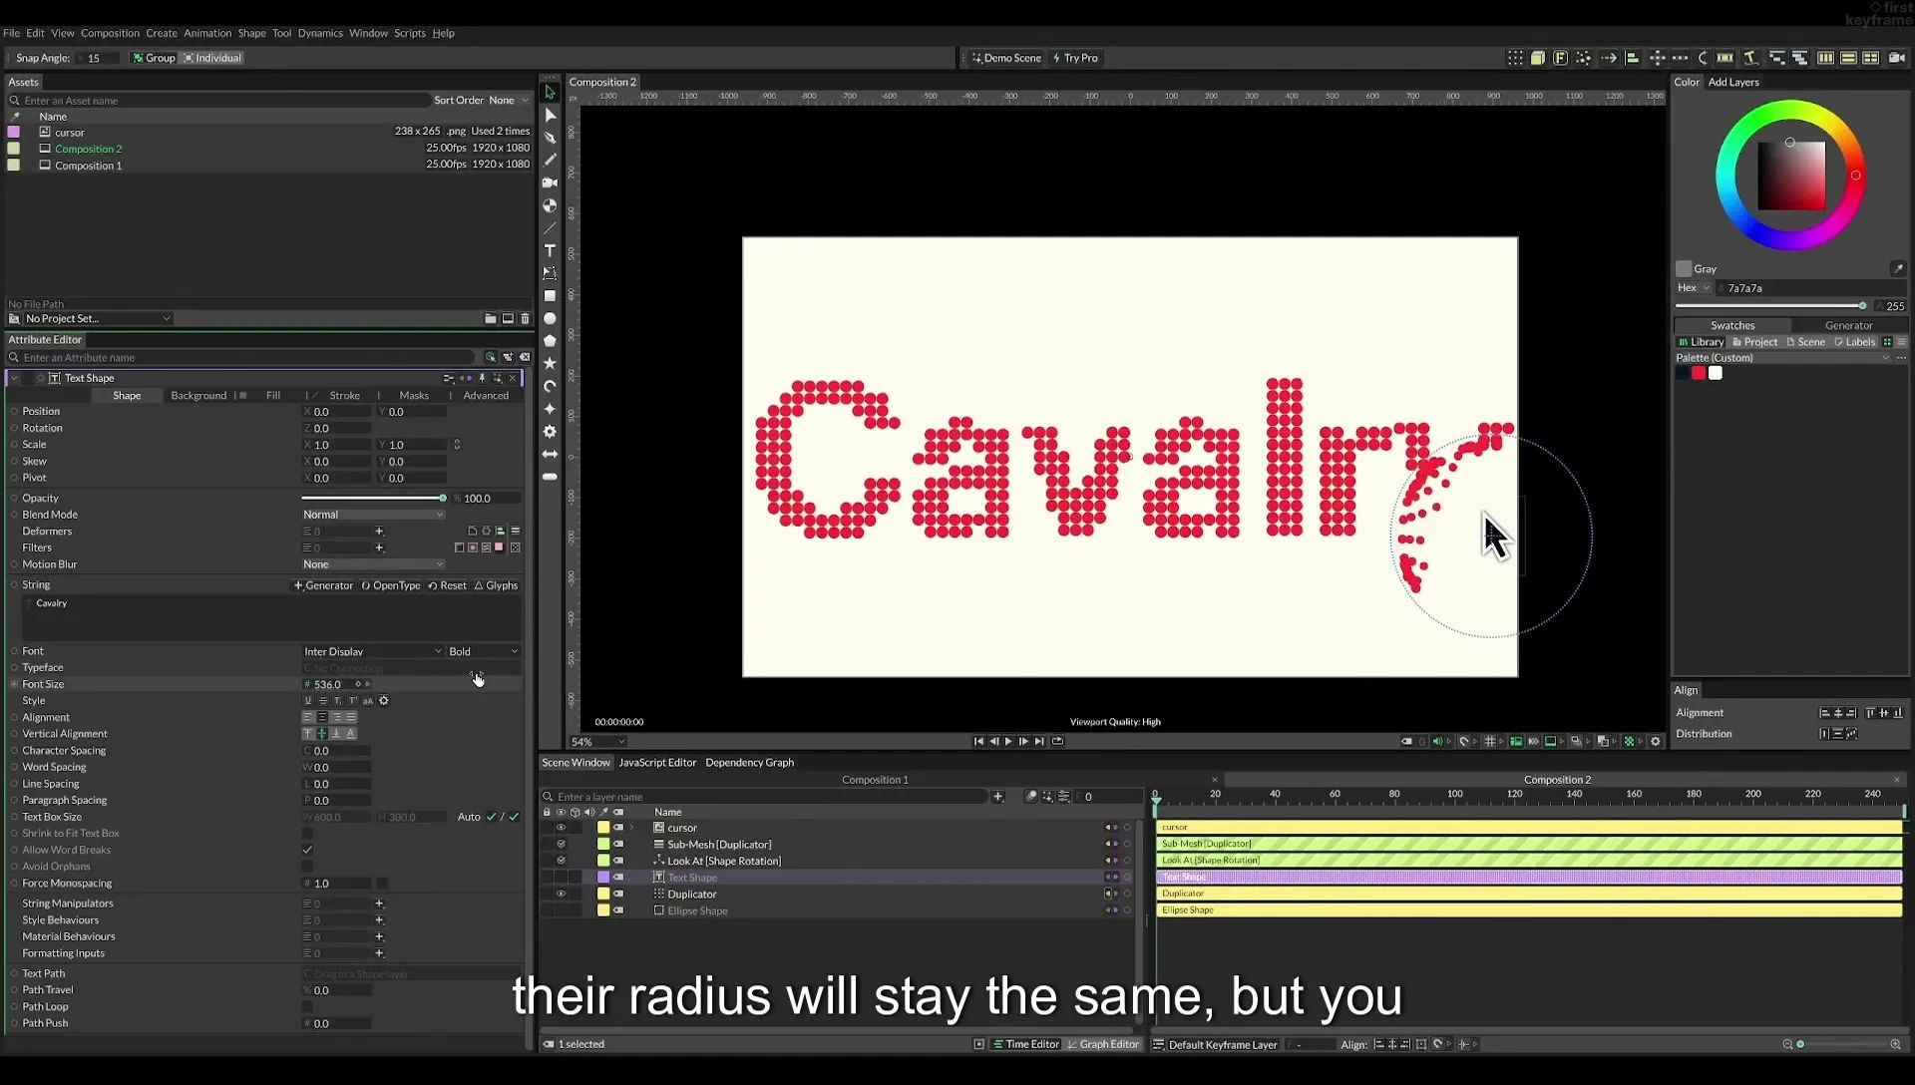1915x1085 pixels.
Task: Select the Rectangle shape tool
Action: (550, 296)
